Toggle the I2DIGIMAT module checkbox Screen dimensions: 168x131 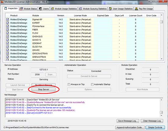pyautogui.click(x=8, y=43)
